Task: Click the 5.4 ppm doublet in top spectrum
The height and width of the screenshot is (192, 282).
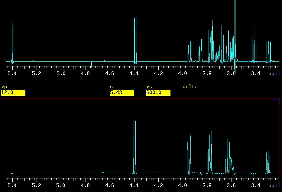Action: (x=12, y=43)
